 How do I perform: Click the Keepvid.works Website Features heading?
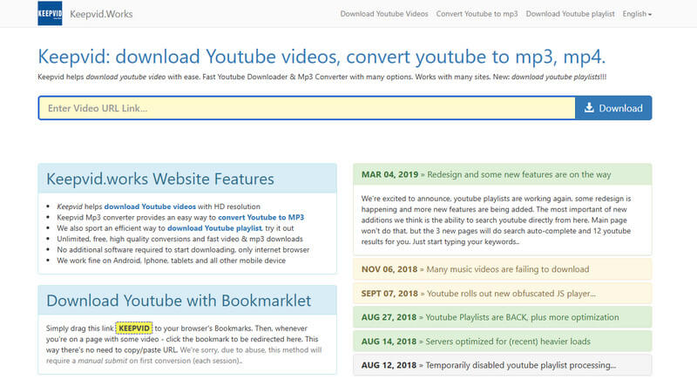[x=160, y=179]
